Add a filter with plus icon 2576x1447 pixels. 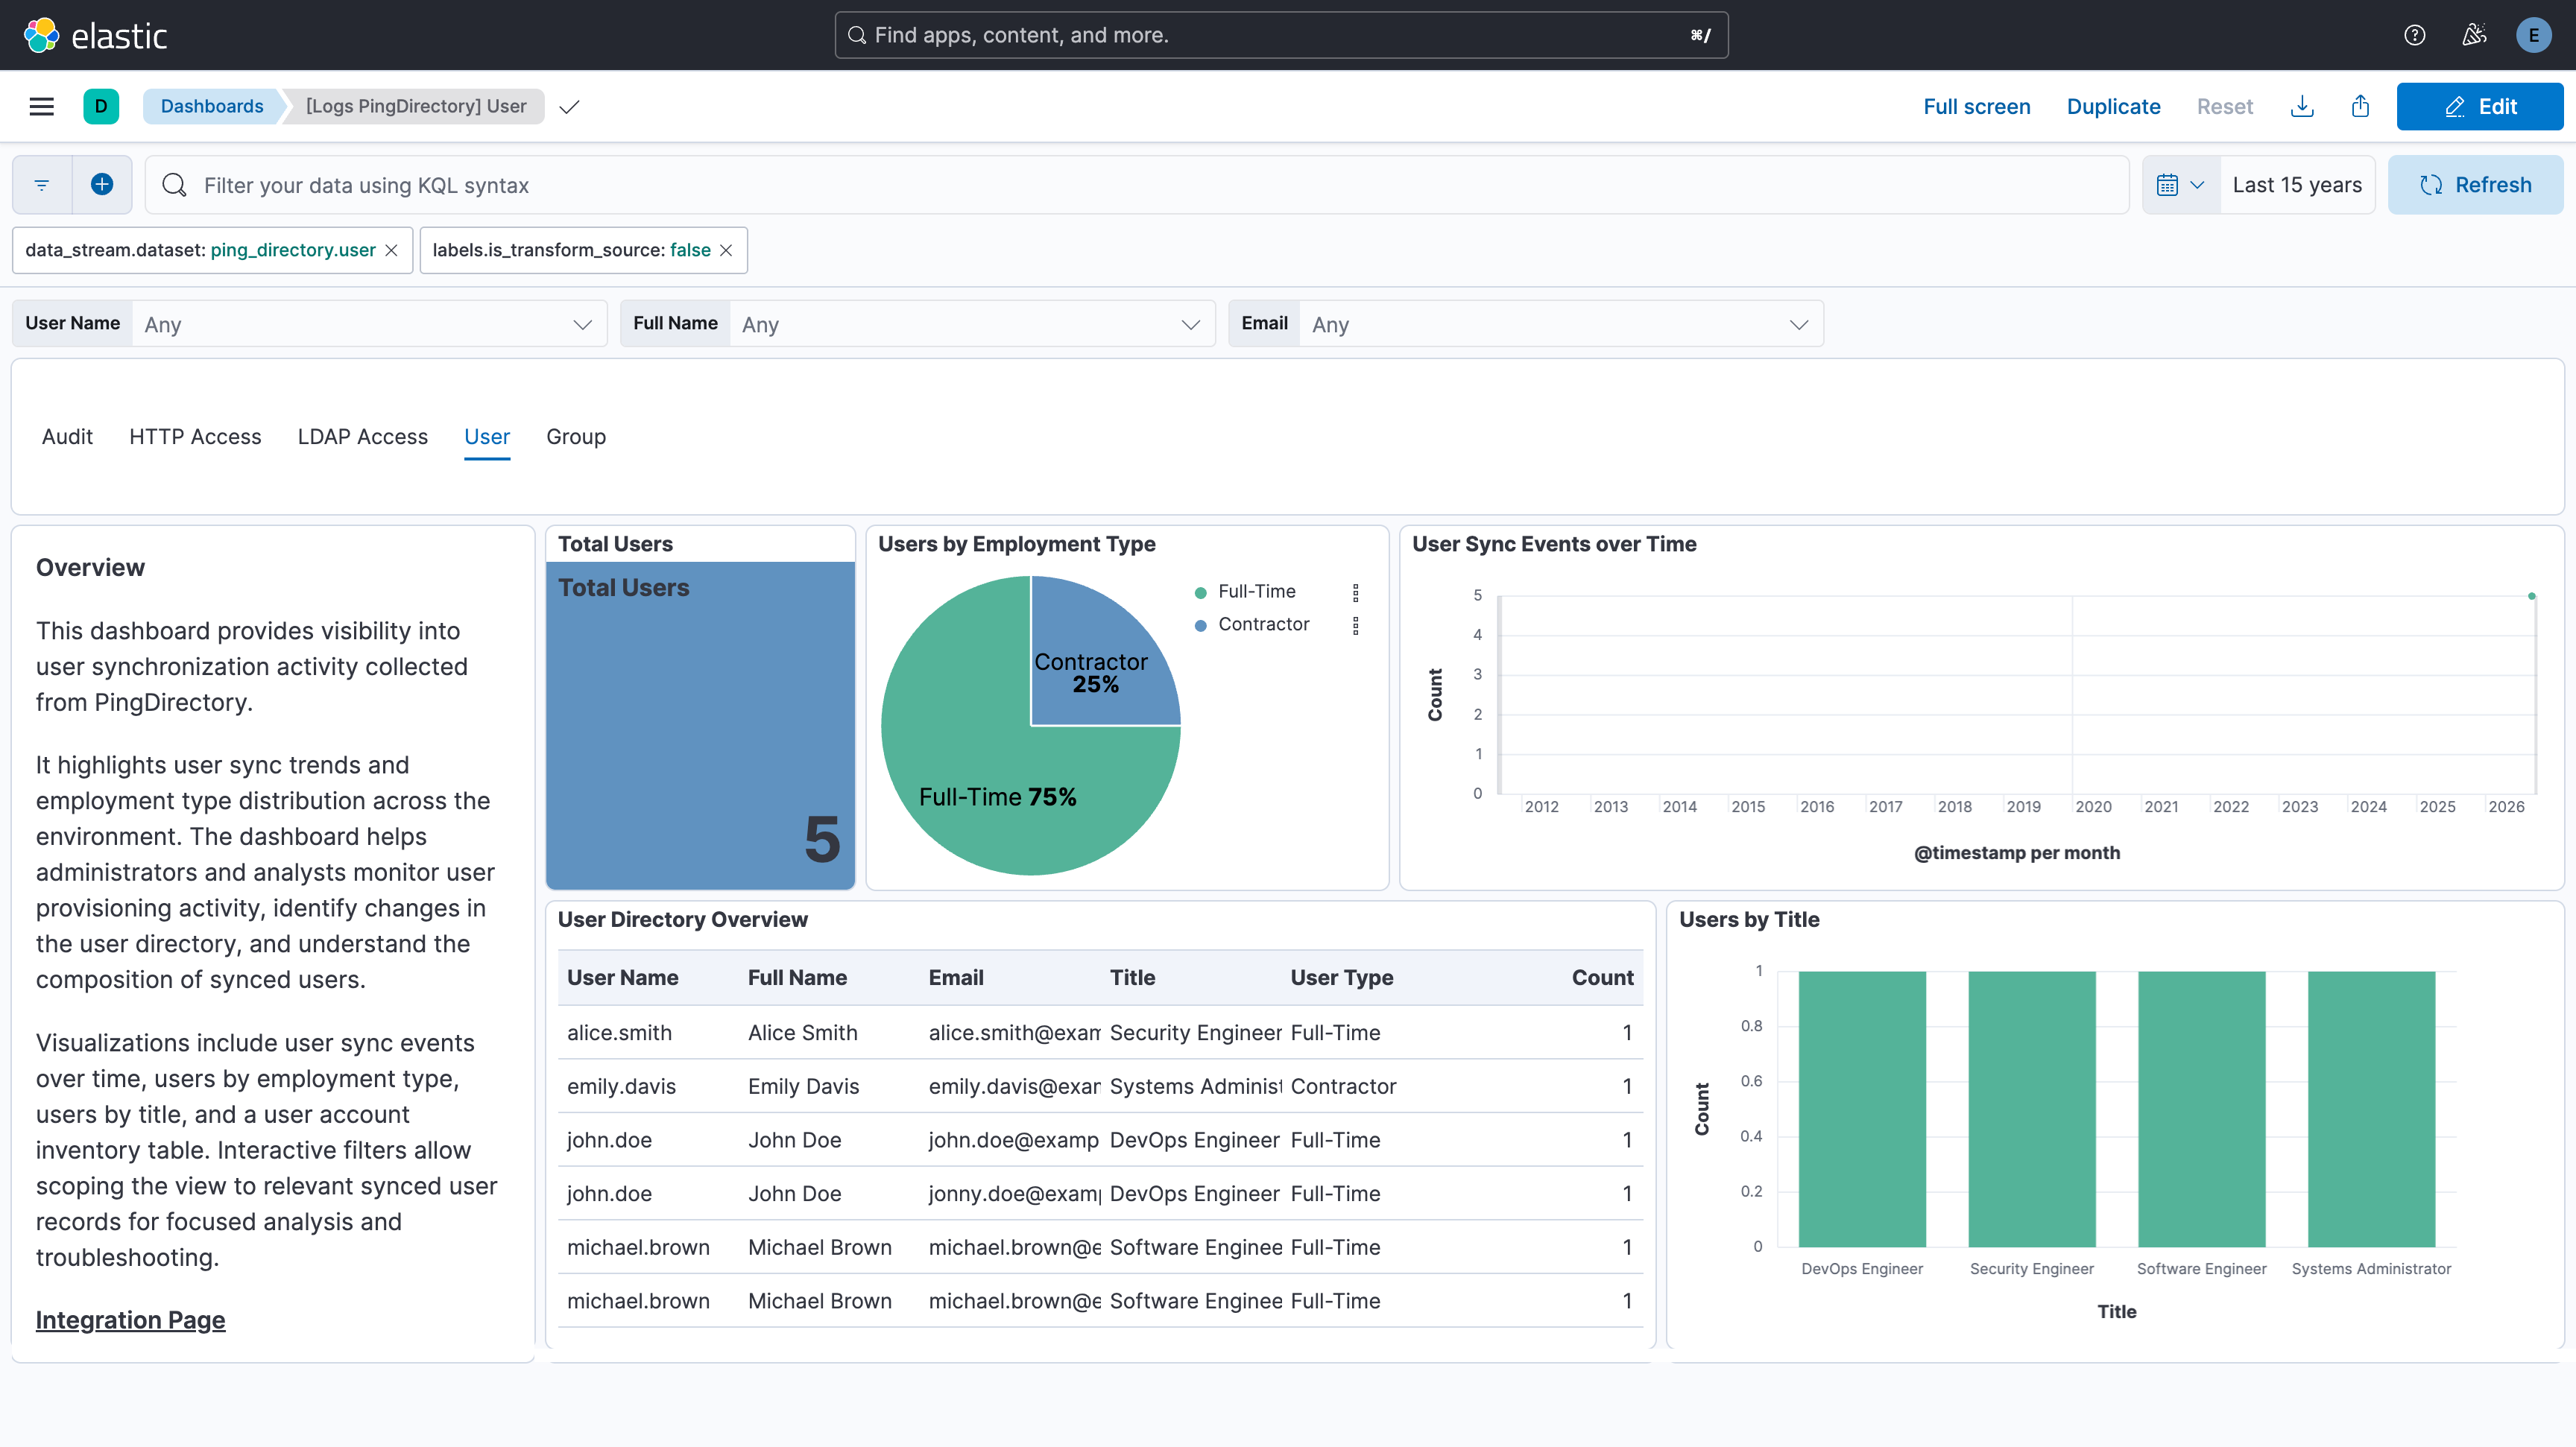point(102,185)
